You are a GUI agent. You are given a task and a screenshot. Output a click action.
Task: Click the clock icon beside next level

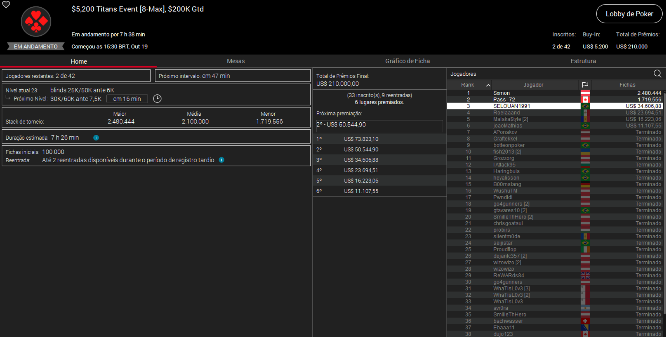point(157,99)
